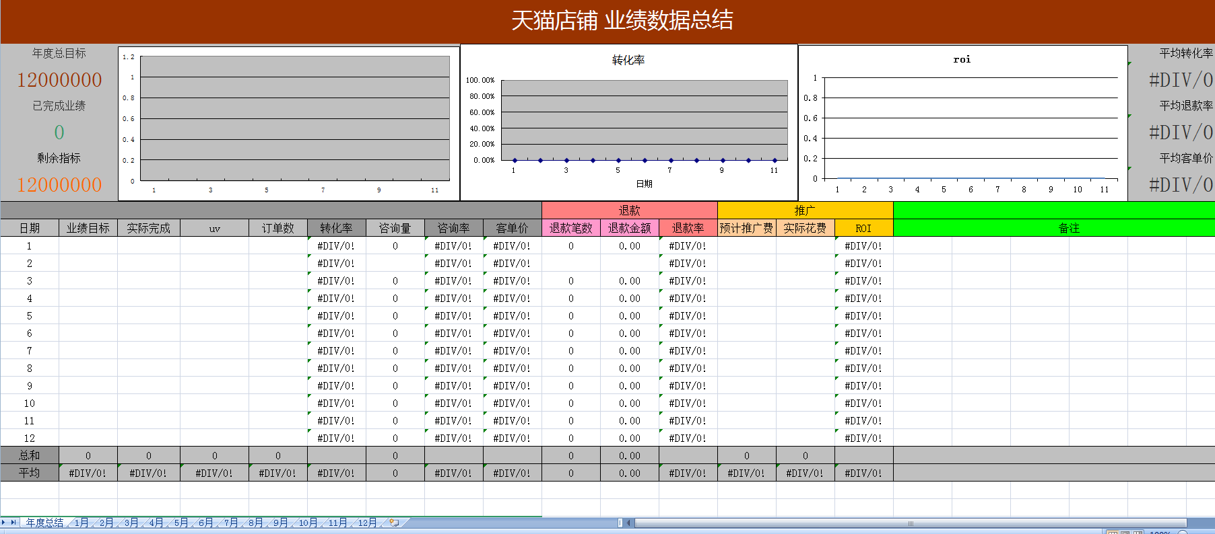Select the 年度总目标 value 12000000
Viewport: 1215px width, 534px height.
[59, 80]
